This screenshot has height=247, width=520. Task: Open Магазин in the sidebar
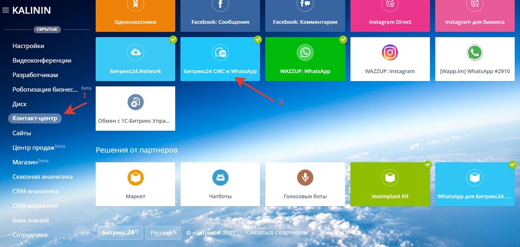pyautogui.click(x=25, y=162)
